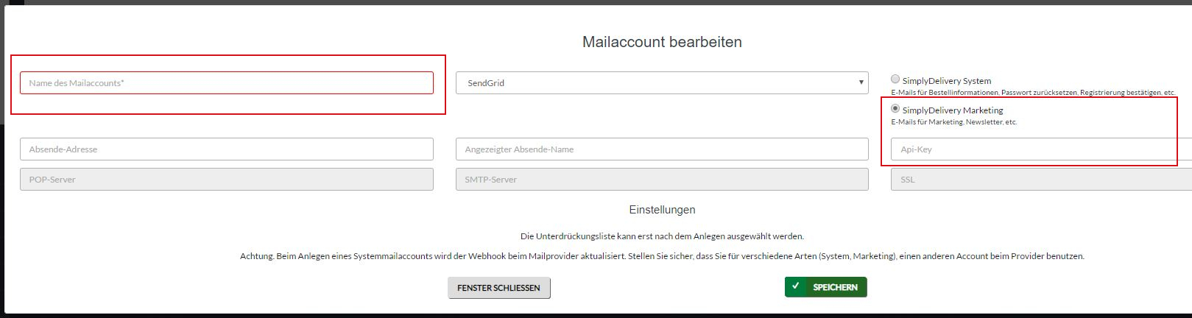Click into the Absende-Adresse field

[x=226, y=149]
